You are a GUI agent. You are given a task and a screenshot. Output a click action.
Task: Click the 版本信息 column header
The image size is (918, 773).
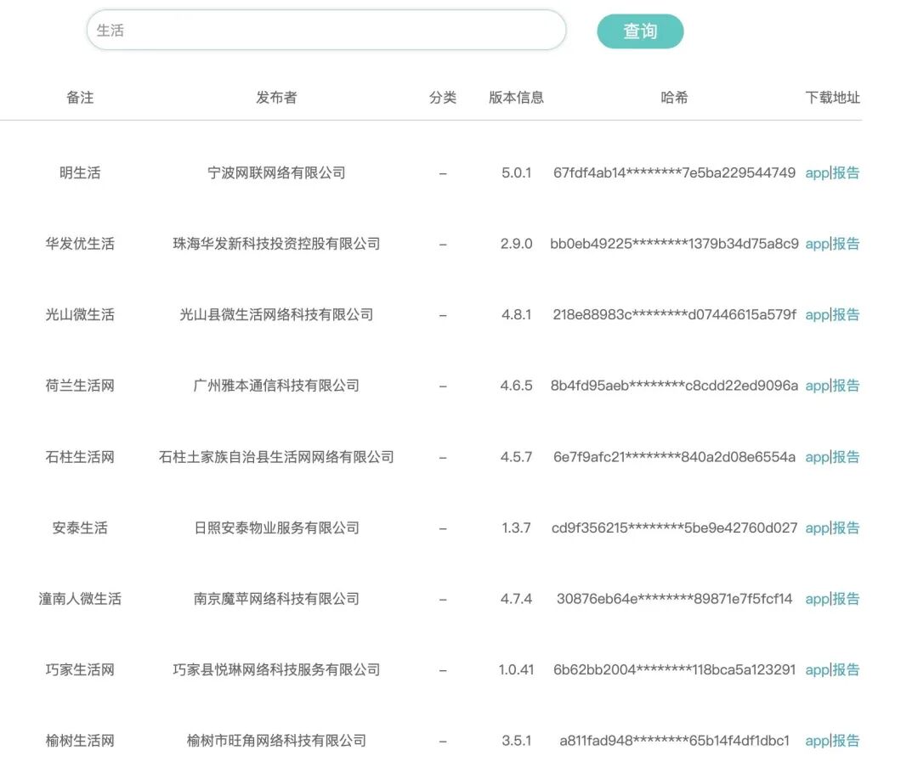coord(517,97)
